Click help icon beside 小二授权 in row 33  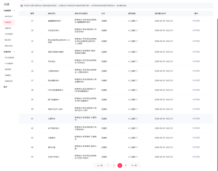[137, 41]
